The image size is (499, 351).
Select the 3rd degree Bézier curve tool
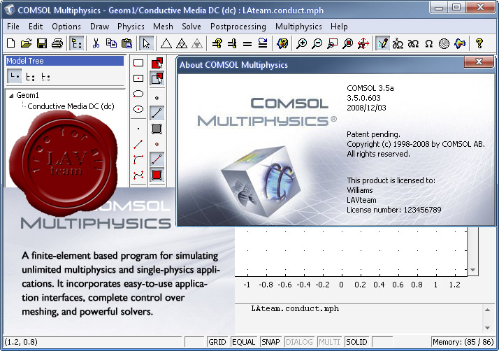(x=138, y=175)
